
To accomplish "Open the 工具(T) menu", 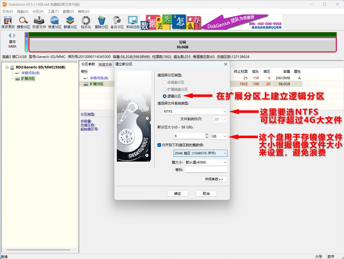I will point(53,12).
